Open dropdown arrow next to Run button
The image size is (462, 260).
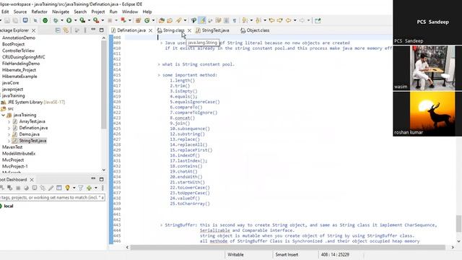pyautogui.click(x=75, y=20)
